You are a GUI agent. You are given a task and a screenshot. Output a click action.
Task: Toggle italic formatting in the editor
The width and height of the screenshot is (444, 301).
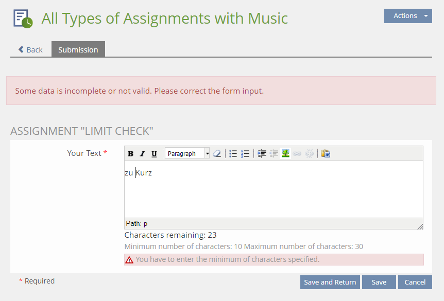pos(143,153)
